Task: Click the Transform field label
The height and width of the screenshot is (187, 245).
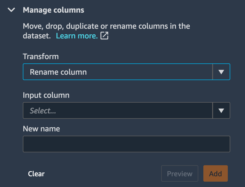Action: [41, 56]
